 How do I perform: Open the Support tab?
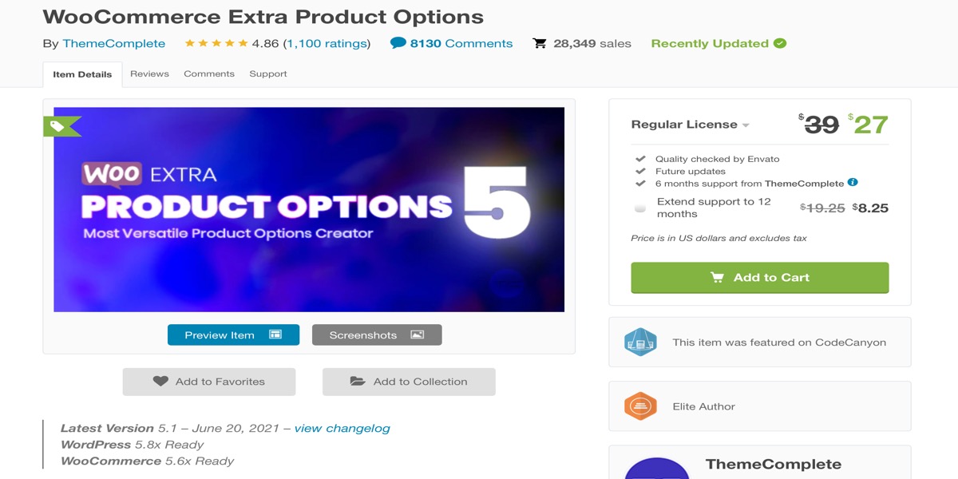tap(268, 73)
